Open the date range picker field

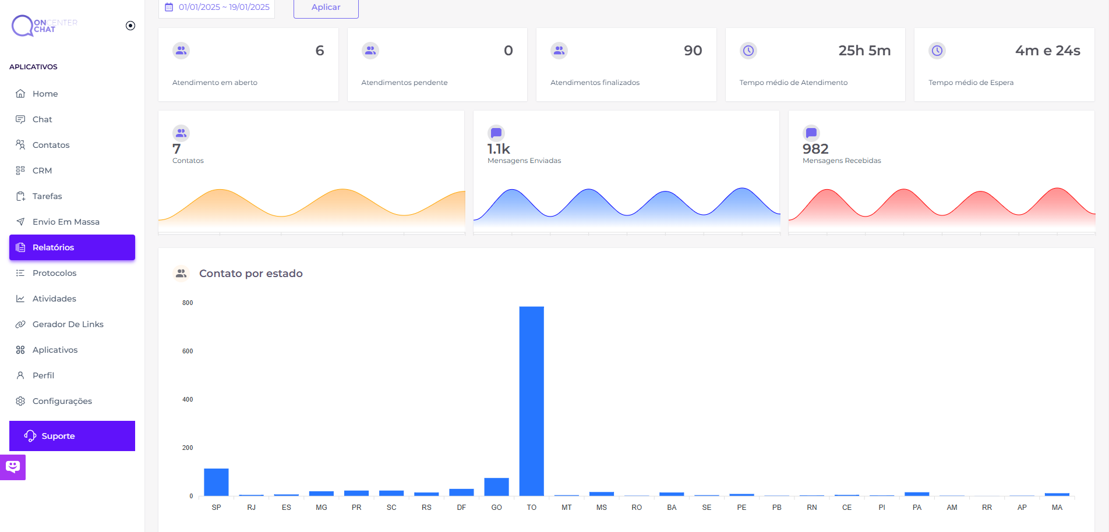pos(217,8)
